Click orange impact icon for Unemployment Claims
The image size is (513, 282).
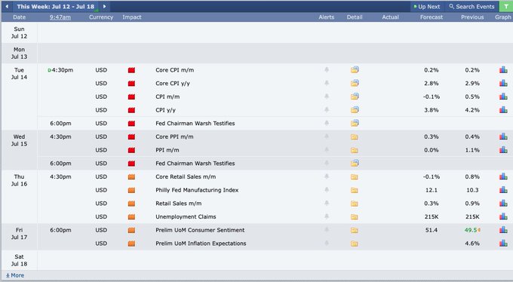tap(131, 216)
